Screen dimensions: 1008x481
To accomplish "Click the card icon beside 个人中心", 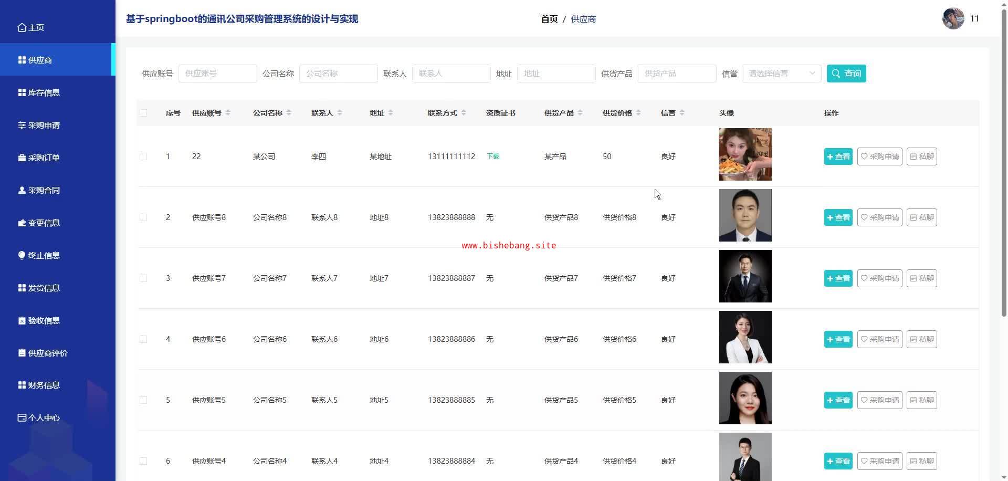I will [22, 417].
